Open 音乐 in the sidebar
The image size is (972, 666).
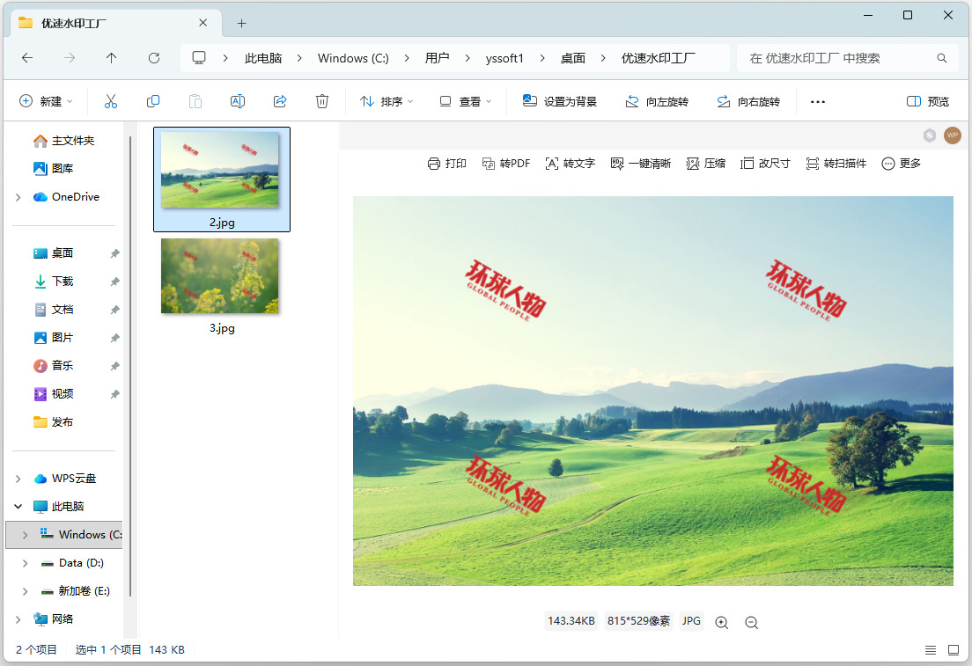(54, 366)
